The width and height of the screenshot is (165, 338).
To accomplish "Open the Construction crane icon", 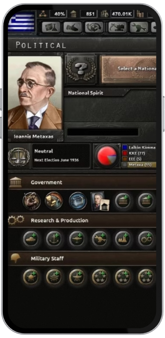I will (117, 27).
